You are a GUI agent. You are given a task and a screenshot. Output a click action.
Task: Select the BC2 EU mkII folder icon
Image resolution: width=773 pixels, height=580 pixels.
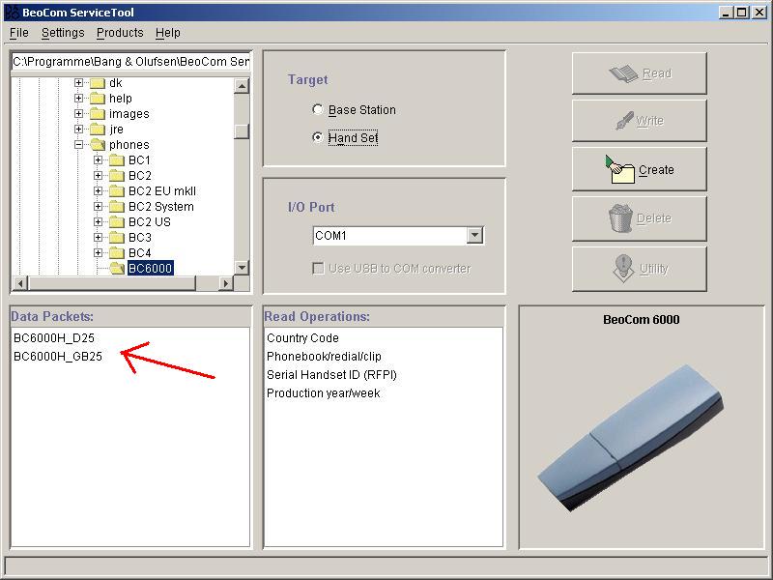tap(117, 190)
